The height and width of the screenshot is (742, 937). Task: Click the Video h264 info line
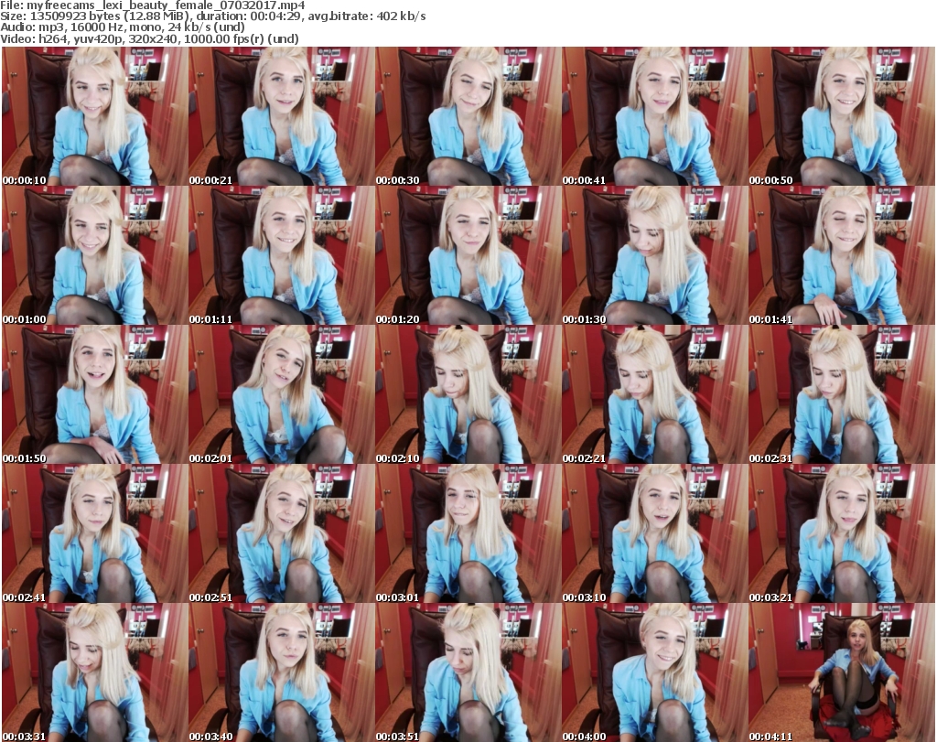pyautogui.click(x=149, y=38)
